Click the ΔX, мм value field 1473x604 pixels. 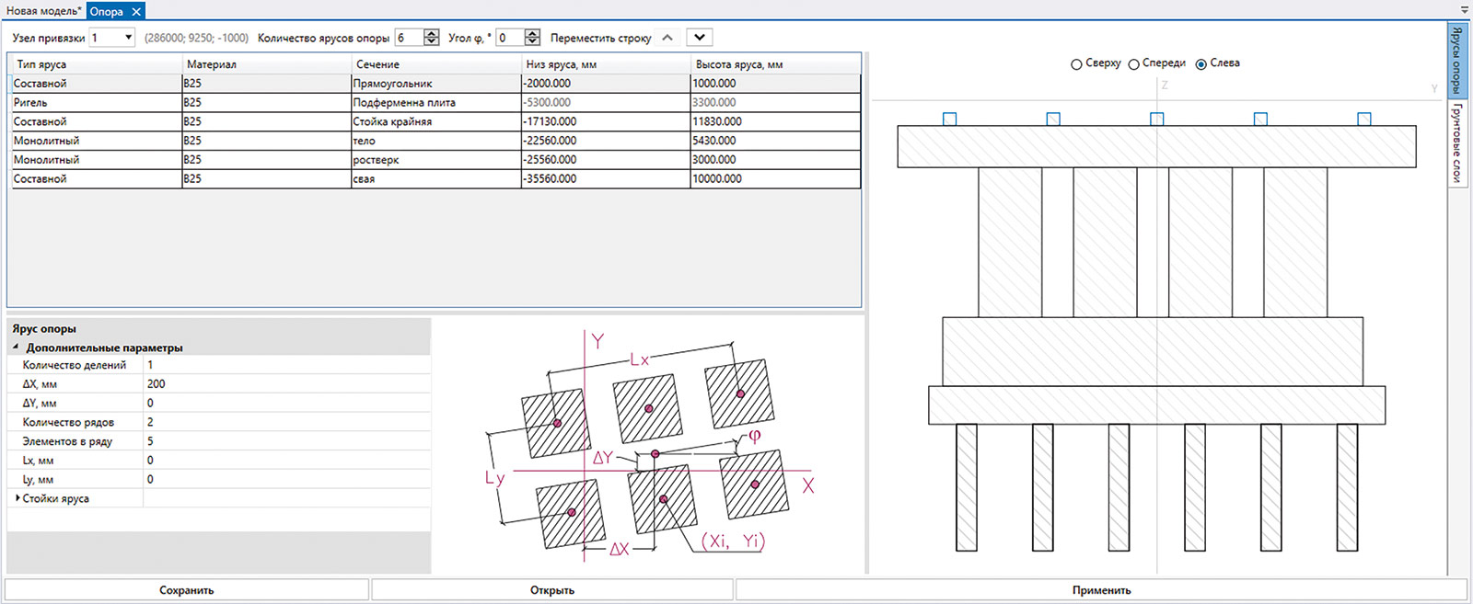[x=285, y=384]
